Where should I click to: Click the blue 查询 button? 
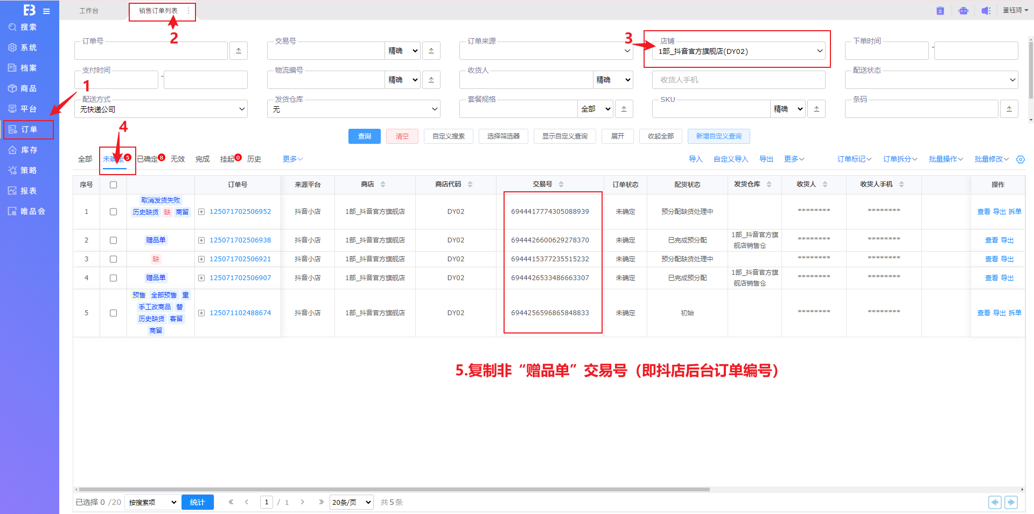(x=364, y=136)
